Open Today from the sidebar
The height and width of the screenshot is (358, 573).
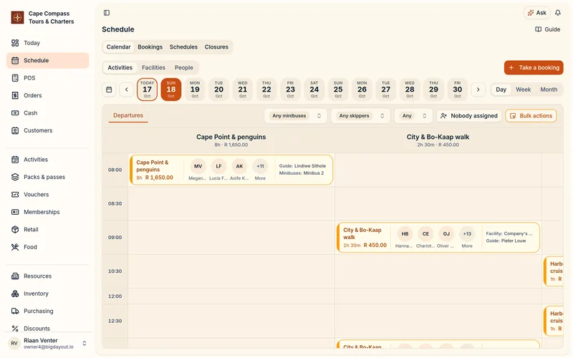(x=47, y=43)
